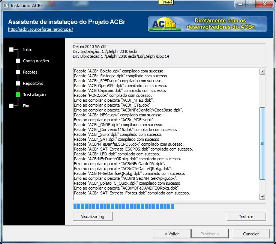The width and height of the screenshot is (276, 244).
Task: Click log line "ACBr_SPED.dpk" compilado com sucesso
Action: tap(118, 81)
